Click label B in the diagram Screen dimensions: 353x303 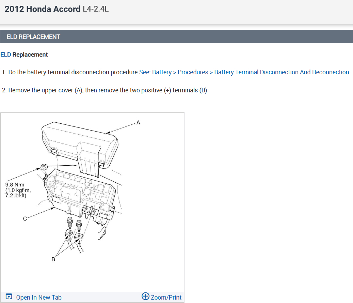coord(53,259)
